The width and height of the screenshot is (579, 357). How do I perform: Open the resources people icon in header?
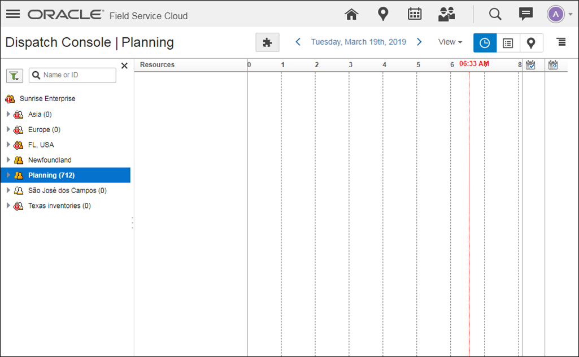click(x=447, y=14)
